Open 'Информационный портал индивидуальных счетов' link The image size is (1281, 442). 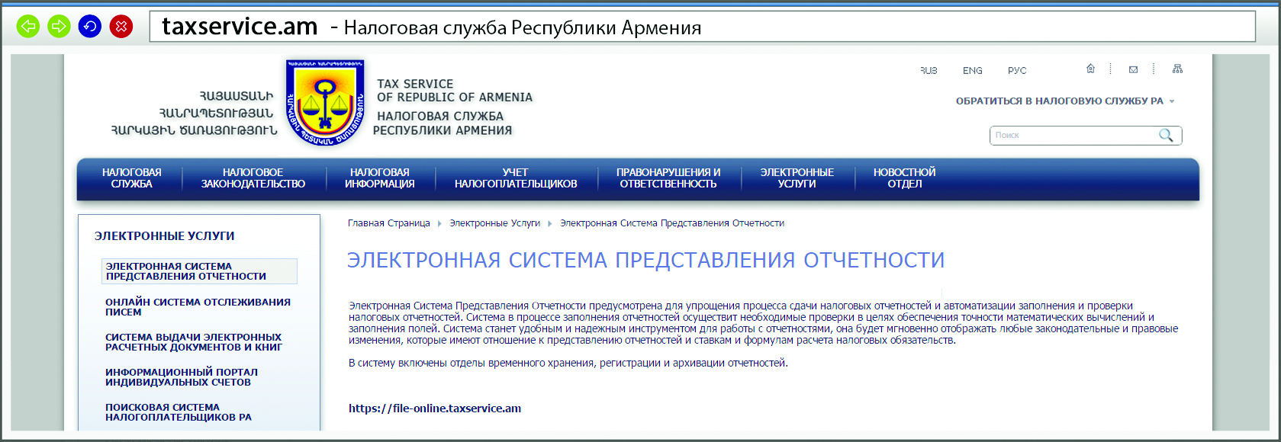(182, 377)
